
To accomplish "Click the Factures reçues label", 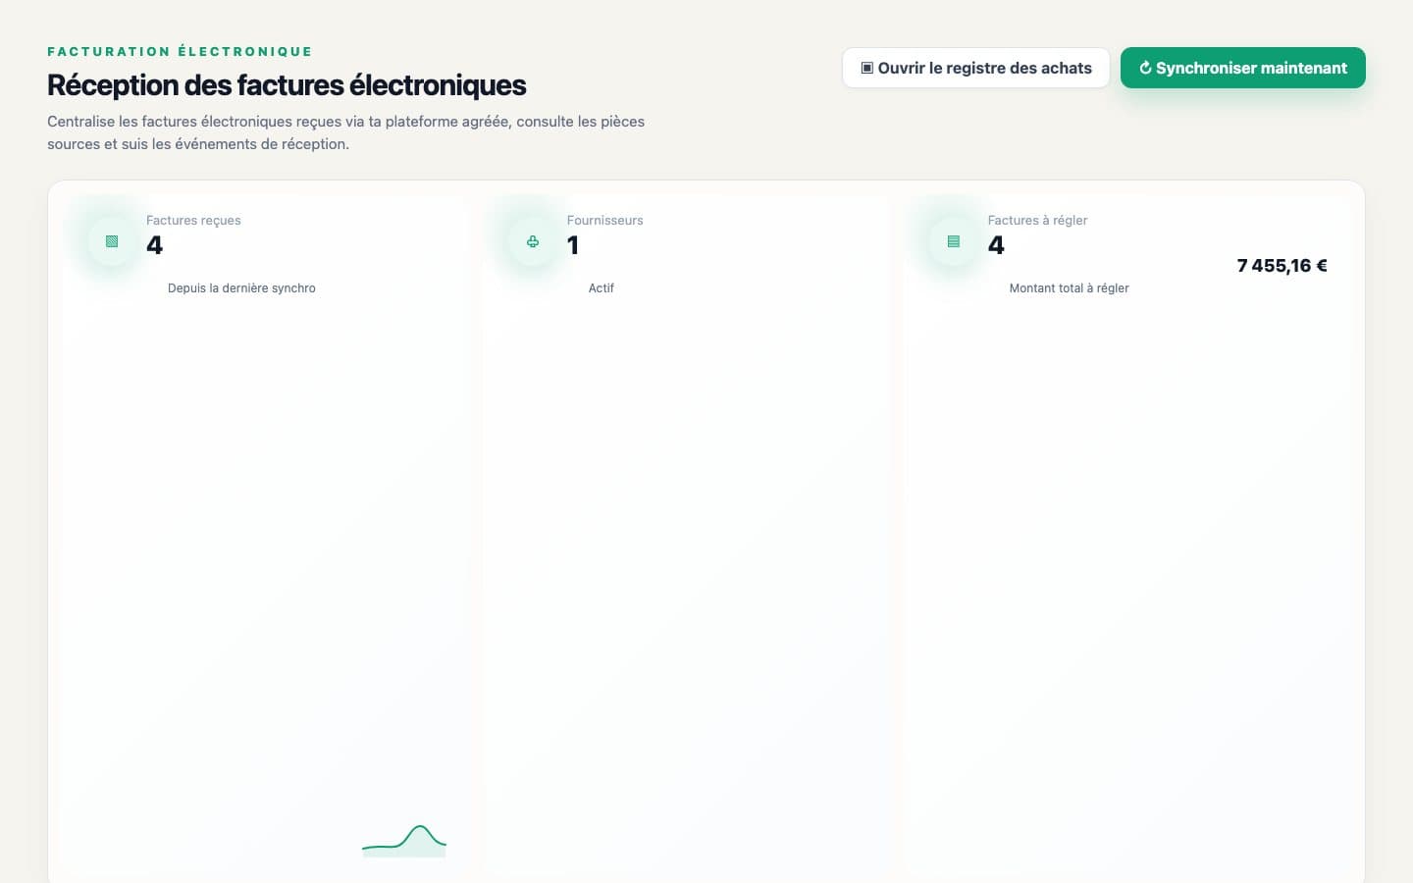I will pyautogui.click(x=193, y=221).
